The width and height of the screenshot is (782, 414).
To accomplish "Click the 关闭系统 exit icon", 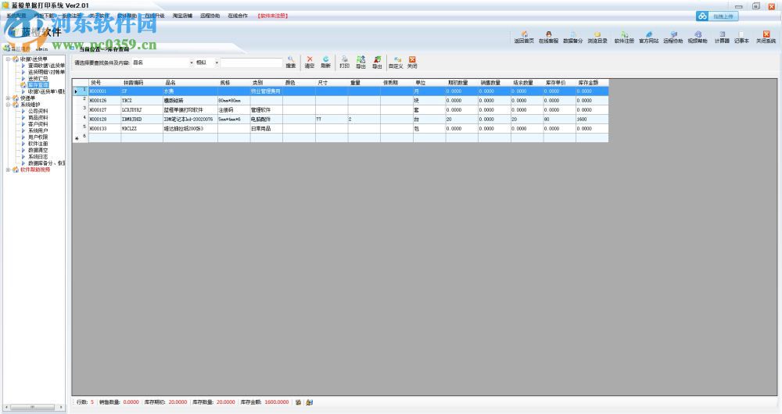I will coord(766,37).
